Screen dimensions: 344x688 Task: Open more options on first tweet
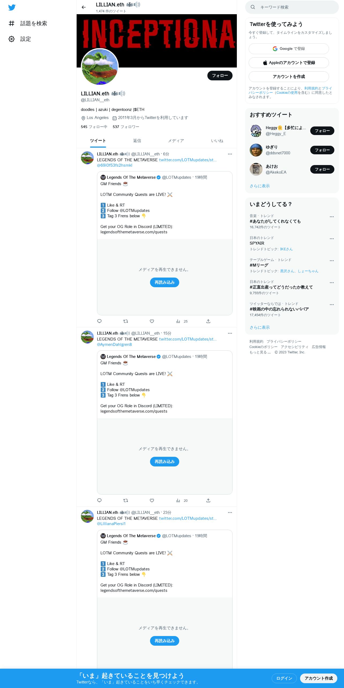[230, 154]
